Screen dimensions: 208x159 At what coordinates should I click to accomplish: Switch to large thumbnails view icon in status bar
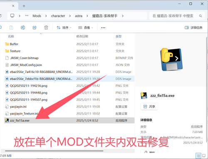(204, 156)
